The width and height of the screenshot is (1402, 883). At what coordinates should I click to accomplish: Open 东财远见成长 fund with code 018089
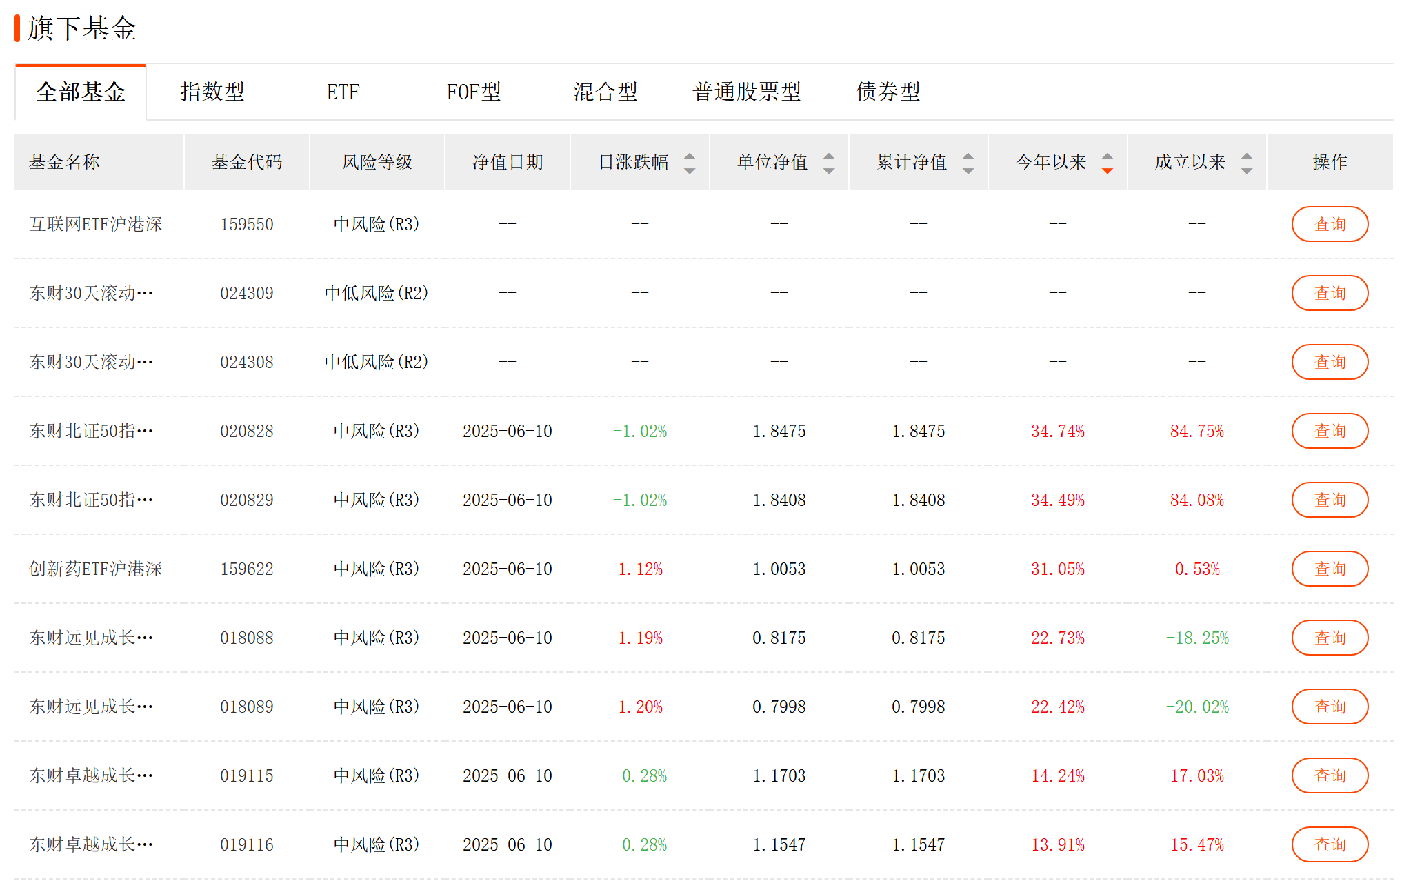tap(91, 707)
